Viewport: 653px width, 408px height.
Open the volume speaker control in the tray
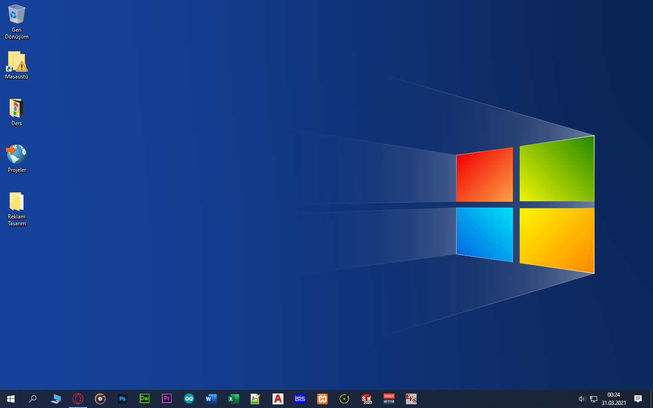click(x=582, y=399)
